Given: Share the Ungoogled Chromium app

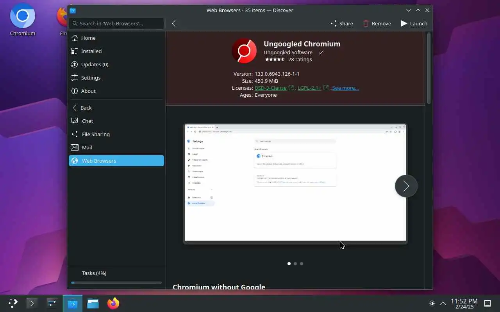Looking at the screenshot, I should point(342,23).
